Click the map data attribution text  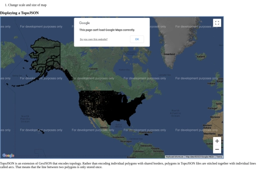(x=200, y=157)
